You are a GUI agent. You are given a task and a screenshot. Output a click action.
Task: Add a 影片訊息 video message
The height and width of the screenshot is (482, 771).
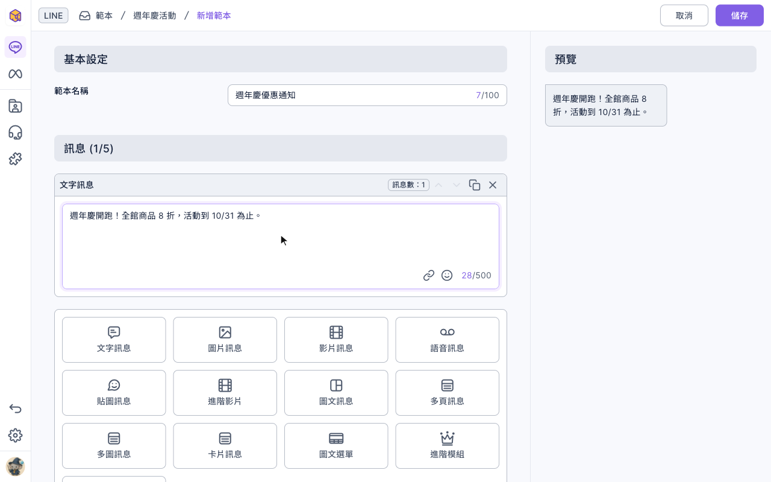[x=336, y=340]
